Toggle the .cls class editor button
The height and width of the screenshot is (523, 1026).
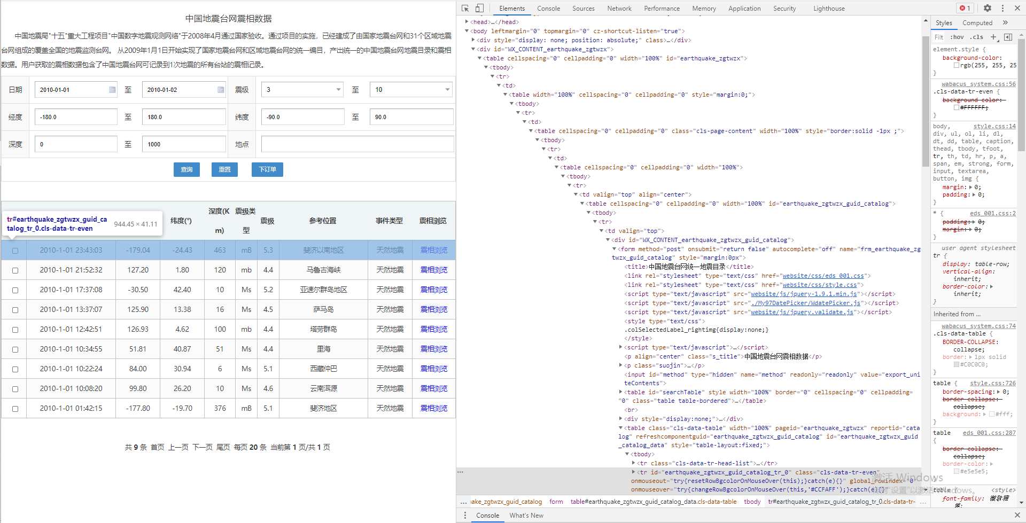click(x=977, y=37)
